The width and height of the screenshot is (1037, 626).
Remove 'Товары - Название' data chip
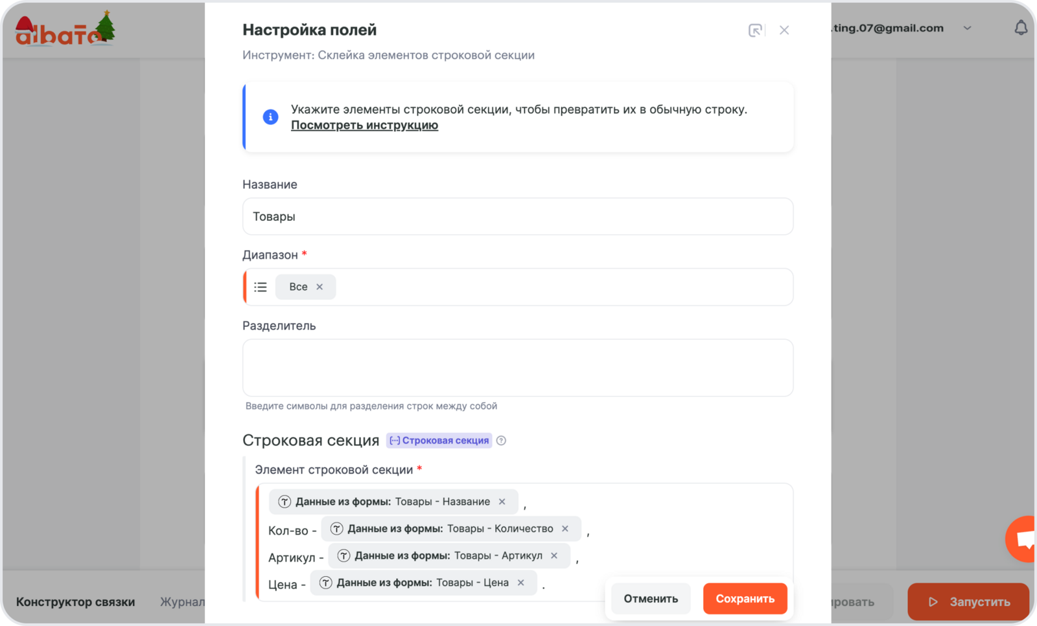tap(502, 502)
